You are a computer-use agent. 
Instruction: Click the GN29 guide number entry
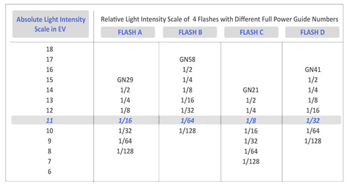[x=125, y=80]
